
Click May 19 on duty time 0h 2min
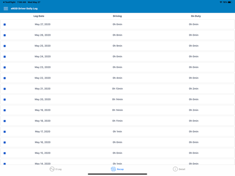[x=194, y=110]
